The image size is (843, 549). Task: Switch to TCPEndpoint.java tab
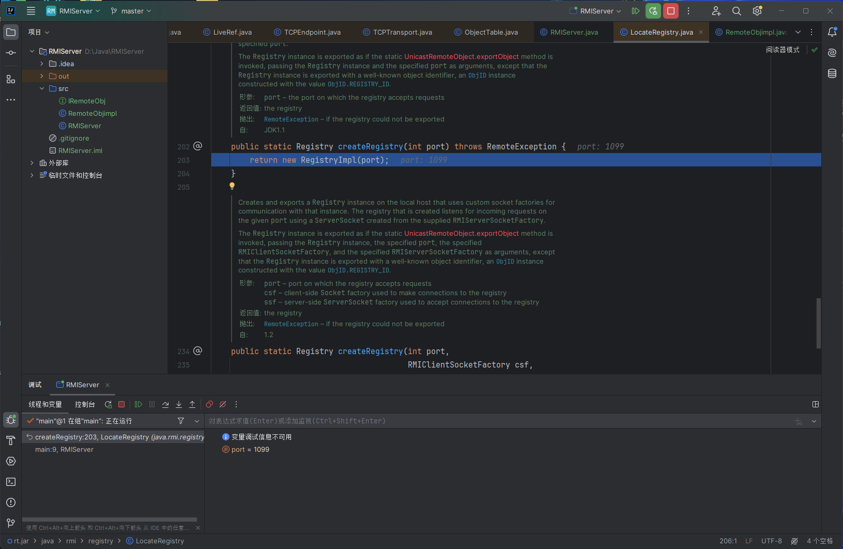point(307,32)
